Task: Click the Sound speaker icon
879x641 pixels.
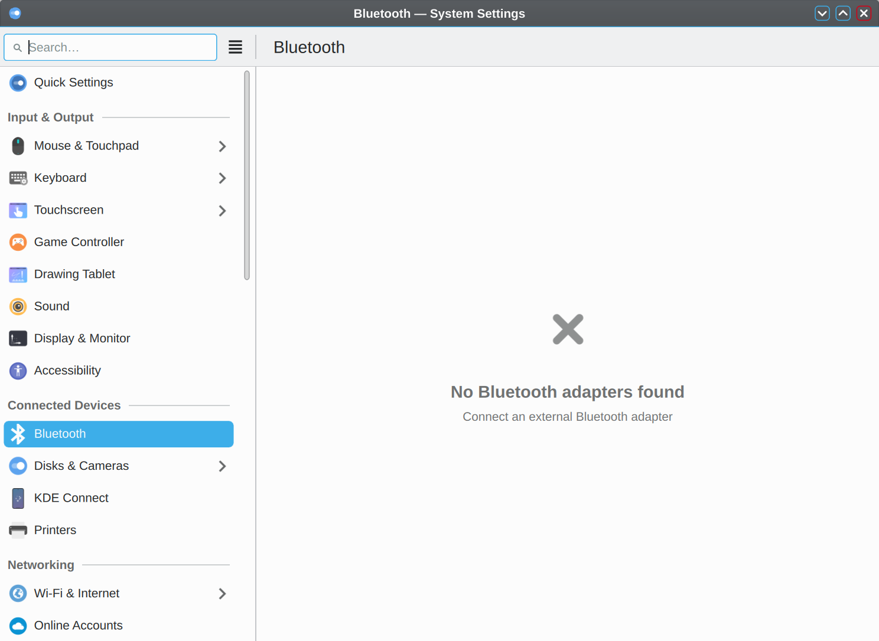Action: (18, 306)
